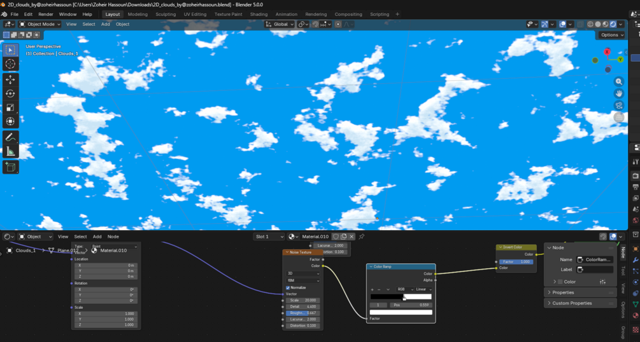Open the Render menu
The height and width of the screenshot is (342, 640).
(x=46, y=14)
